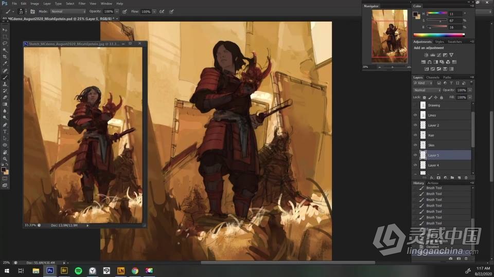Hide Layer 2
Viewport: 494px width, 277px height.
click(415, 125)
